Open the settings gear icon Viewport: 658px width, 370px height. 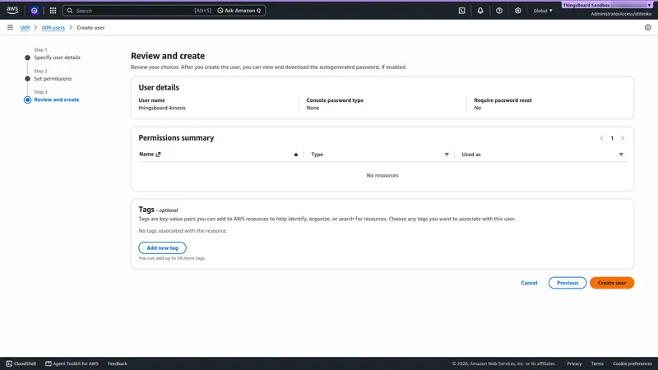click(x=518, y=11)
